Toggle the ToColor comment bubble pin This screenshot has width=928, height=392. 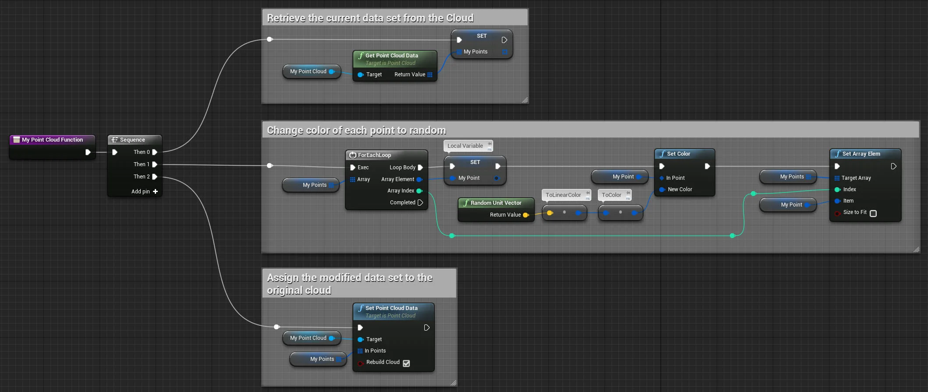628,193
